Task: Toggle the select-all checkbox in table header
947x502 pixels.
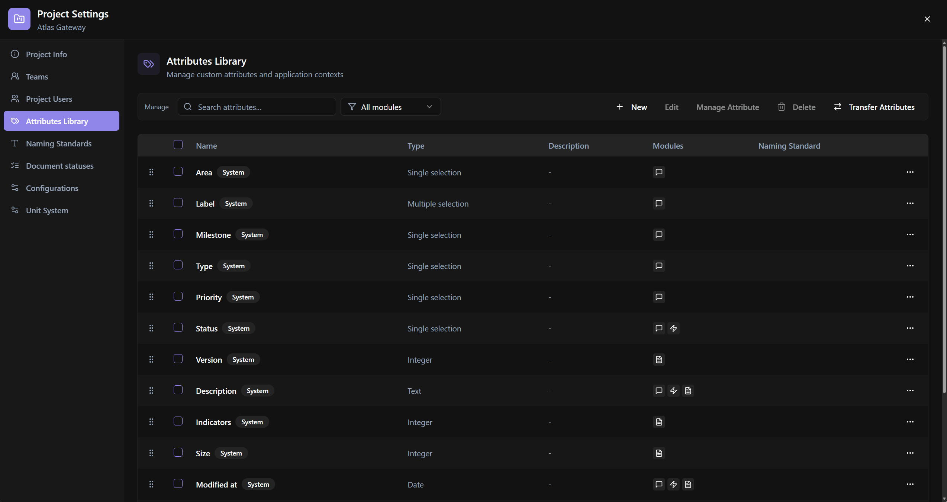Action: coord(178,145)
